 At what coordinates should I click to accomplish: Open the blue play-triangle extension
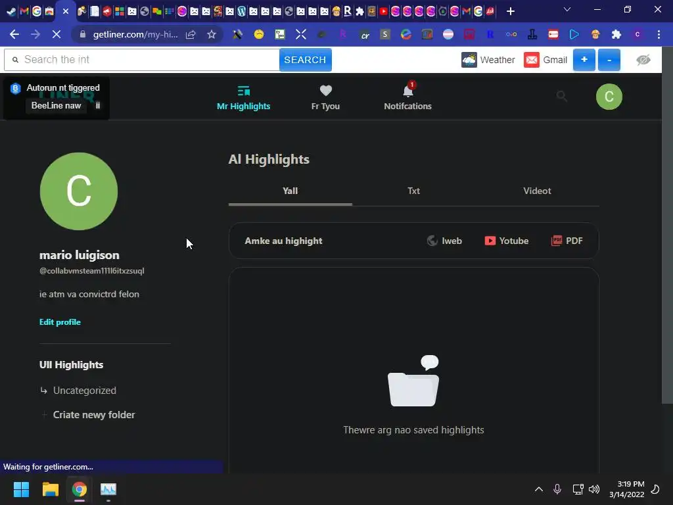pos(574,34)
